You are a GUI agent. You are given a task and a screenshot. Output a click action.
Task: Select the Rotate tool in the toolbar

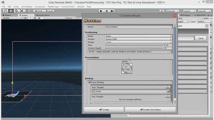pos(16,11)
